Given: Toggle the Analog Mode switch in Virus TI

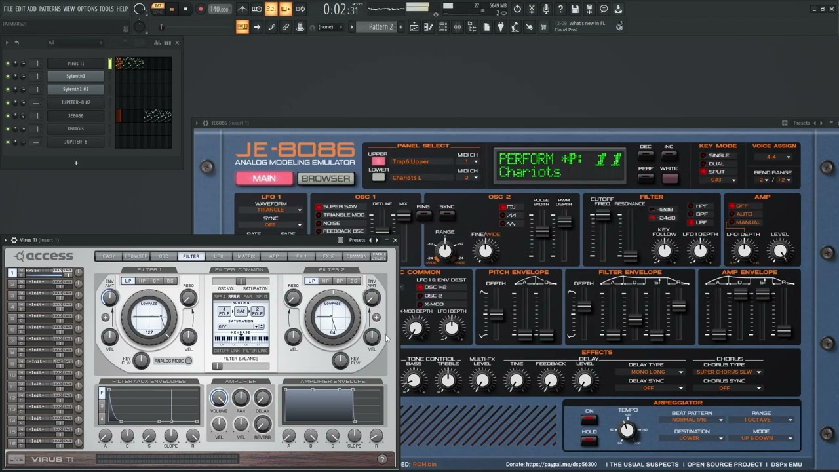Looking at the screenshot, I should 188,361.
